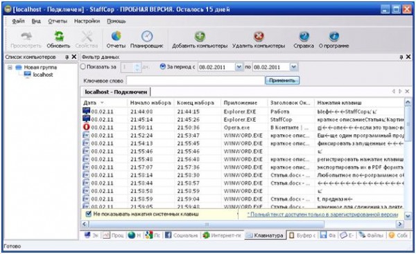Open the start date dropdown
Viewport: 416px width, 254px height.
239,67
